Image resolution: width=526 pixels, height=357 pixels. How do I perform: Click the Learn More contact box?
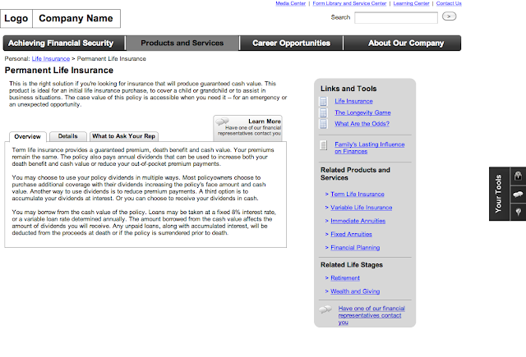pyautogui.click(x=247, y=128)
